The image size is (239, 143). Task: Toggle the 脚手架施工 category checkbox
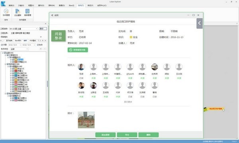click(13, 80)
